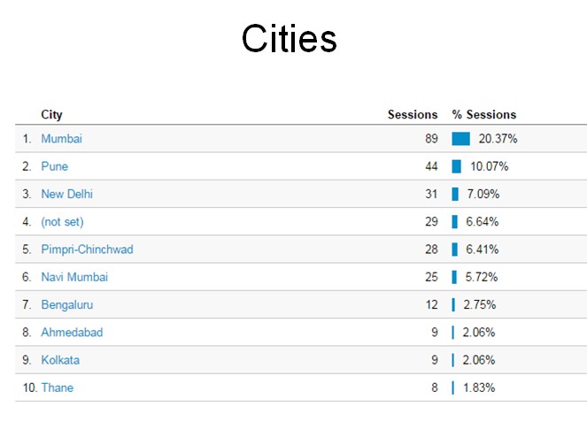Click Pune's 10.07% session bar

click(x=457, y=166)
